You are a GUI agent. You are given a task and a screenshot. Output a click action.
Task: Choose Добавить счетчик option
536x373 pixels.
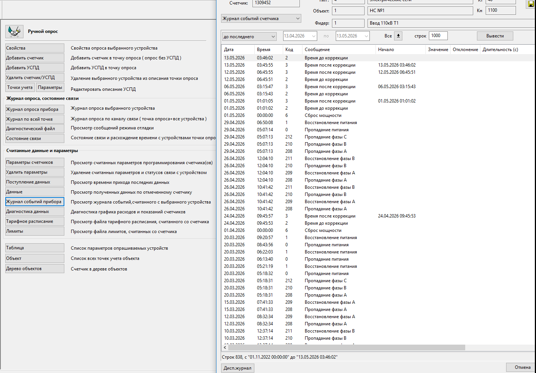(35, 58)
